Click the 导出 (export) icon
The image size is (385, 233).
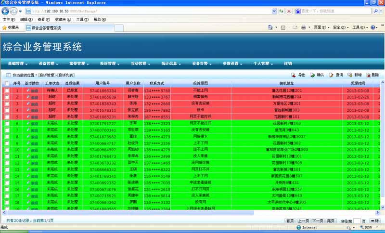[x=294, y=75]
